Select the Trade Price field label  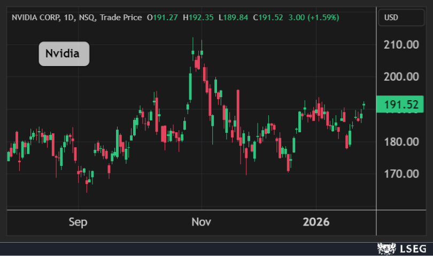122,18
